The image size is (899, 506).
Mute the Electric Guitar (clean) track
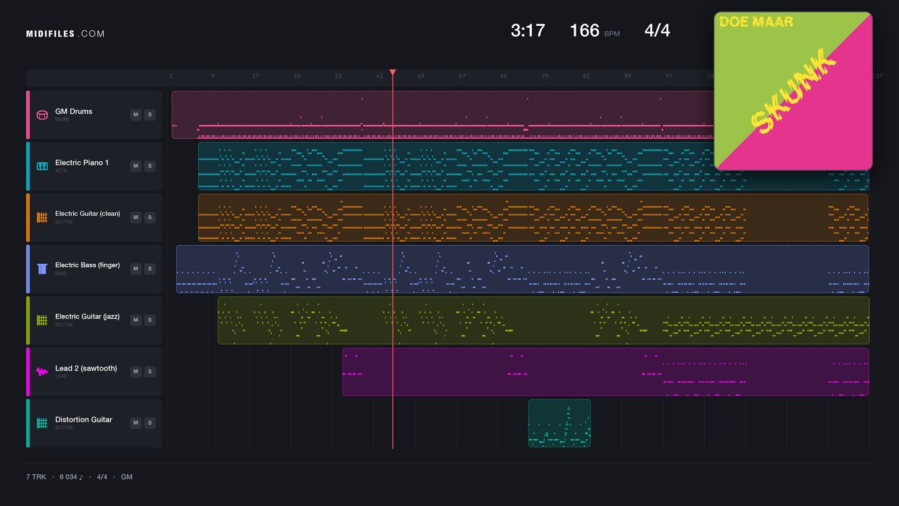135,218
